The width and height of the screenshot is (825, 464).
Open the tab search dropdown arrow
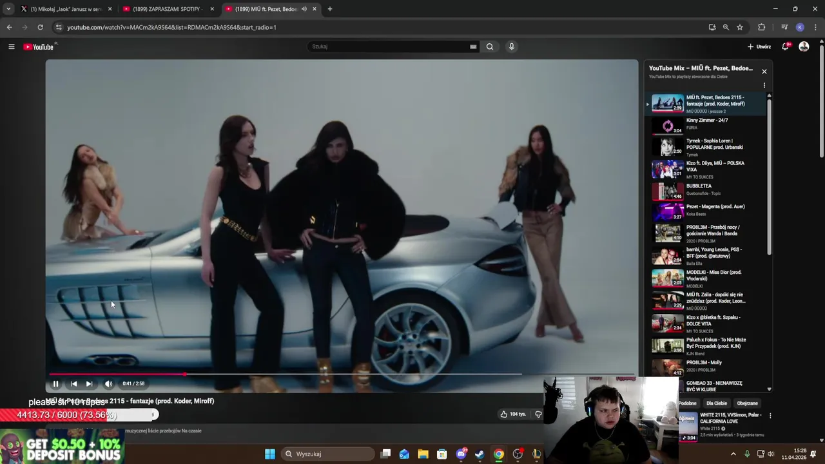tap(8, 9)
